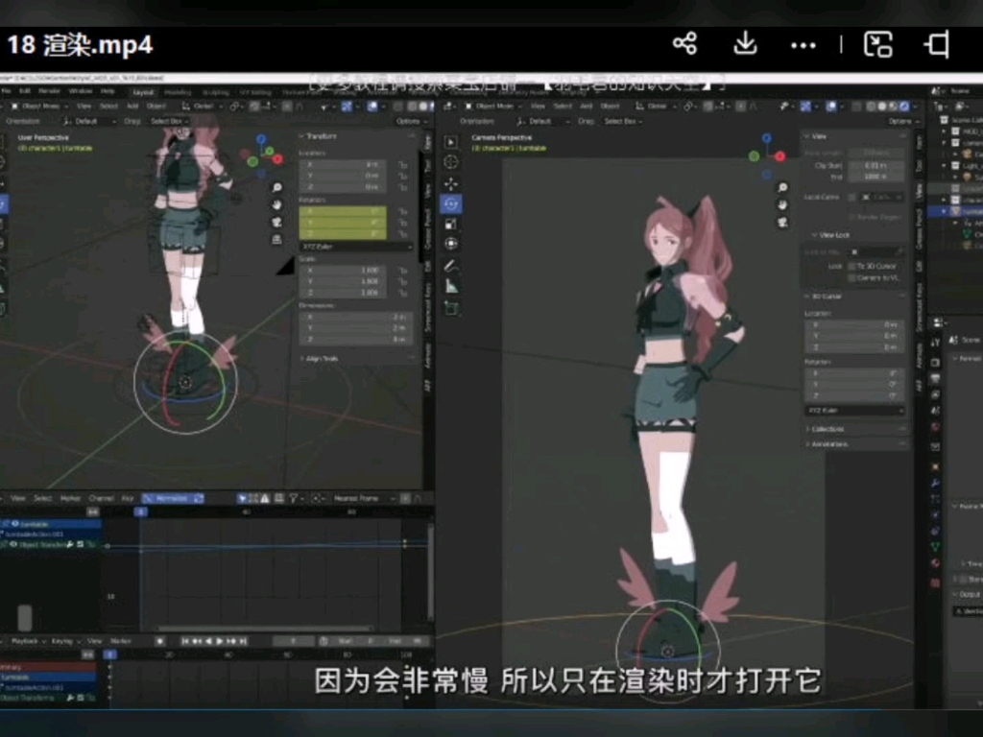Open the Object Mode dropdown in left viewport
This screenshot has height=737, width=983.
[39, 106]
